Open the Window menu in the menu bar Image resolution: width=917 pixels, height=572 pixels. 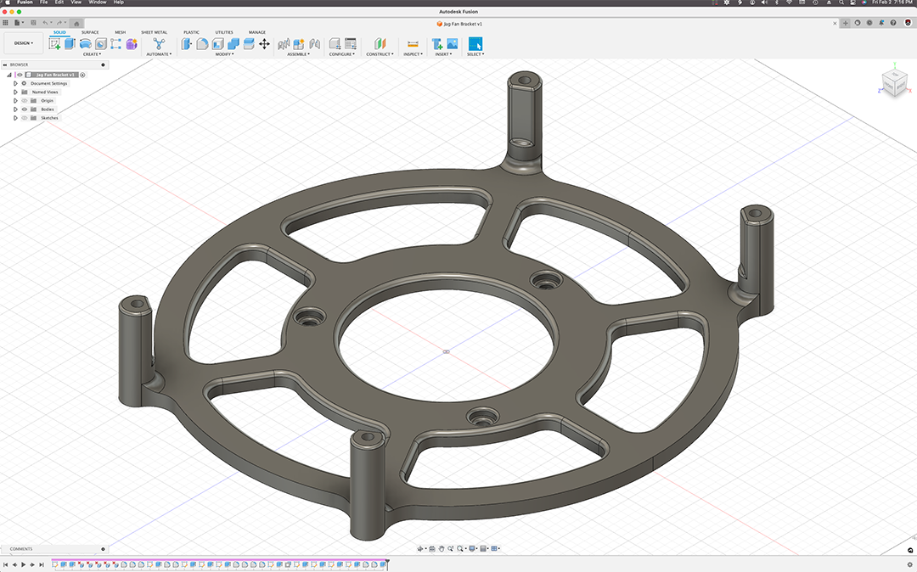click(x=98, y=3)
